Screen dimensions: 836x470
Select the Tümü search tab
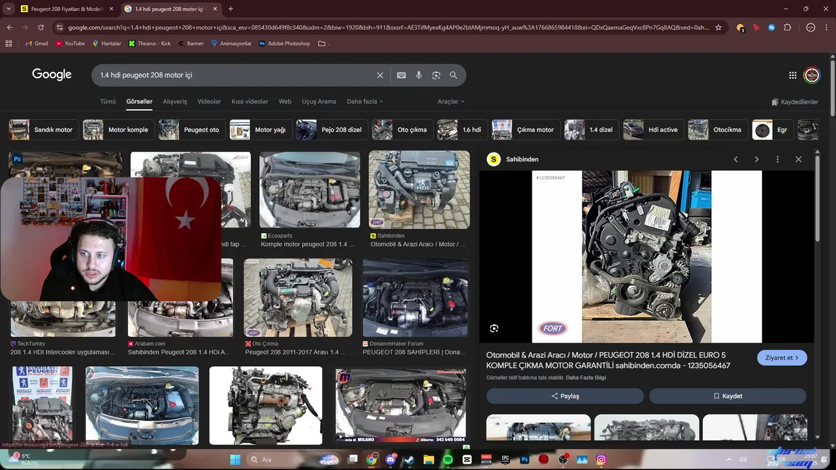[x=108, y=102]
